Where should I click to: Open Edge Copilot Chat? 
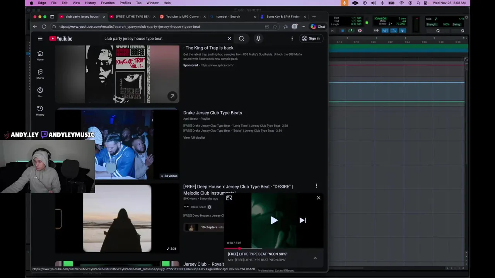point(317,27)
